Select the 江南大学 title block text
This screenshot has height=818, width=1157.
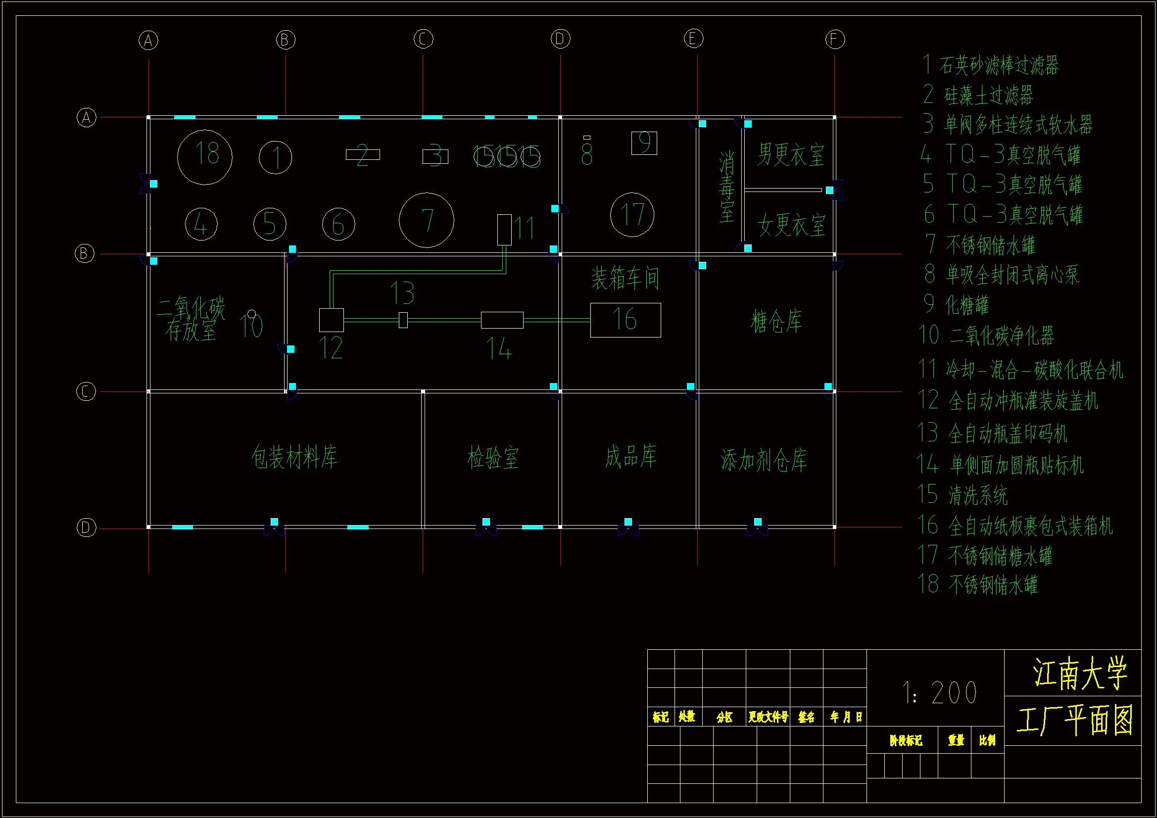pyautogui.click(x=1079, y=673)
